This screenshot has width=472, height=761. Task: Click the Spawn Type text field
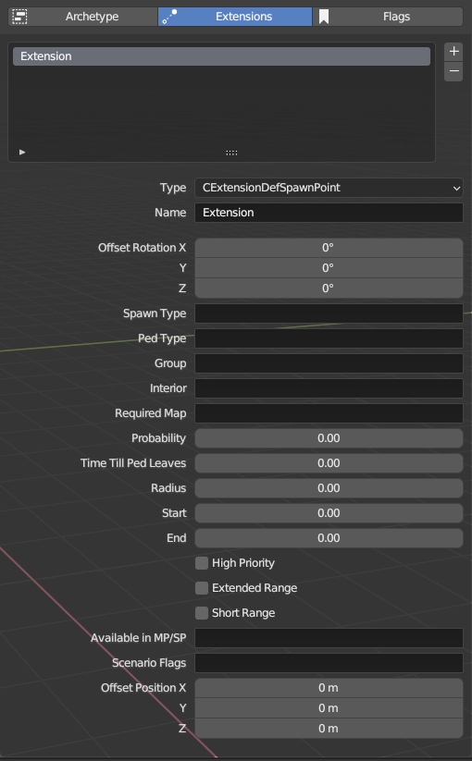tap(329, 313)
